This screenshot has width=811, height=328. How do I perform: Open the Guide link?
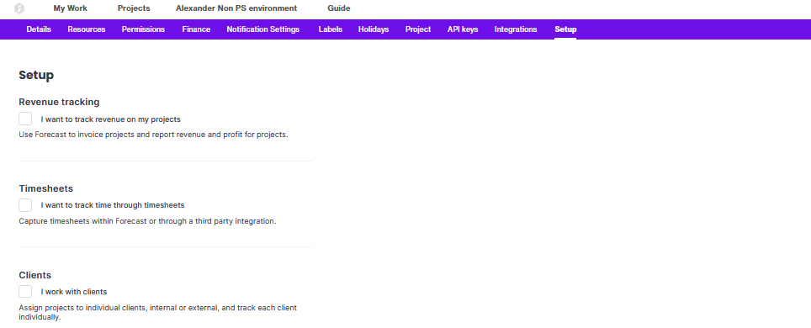pos(339,8)
